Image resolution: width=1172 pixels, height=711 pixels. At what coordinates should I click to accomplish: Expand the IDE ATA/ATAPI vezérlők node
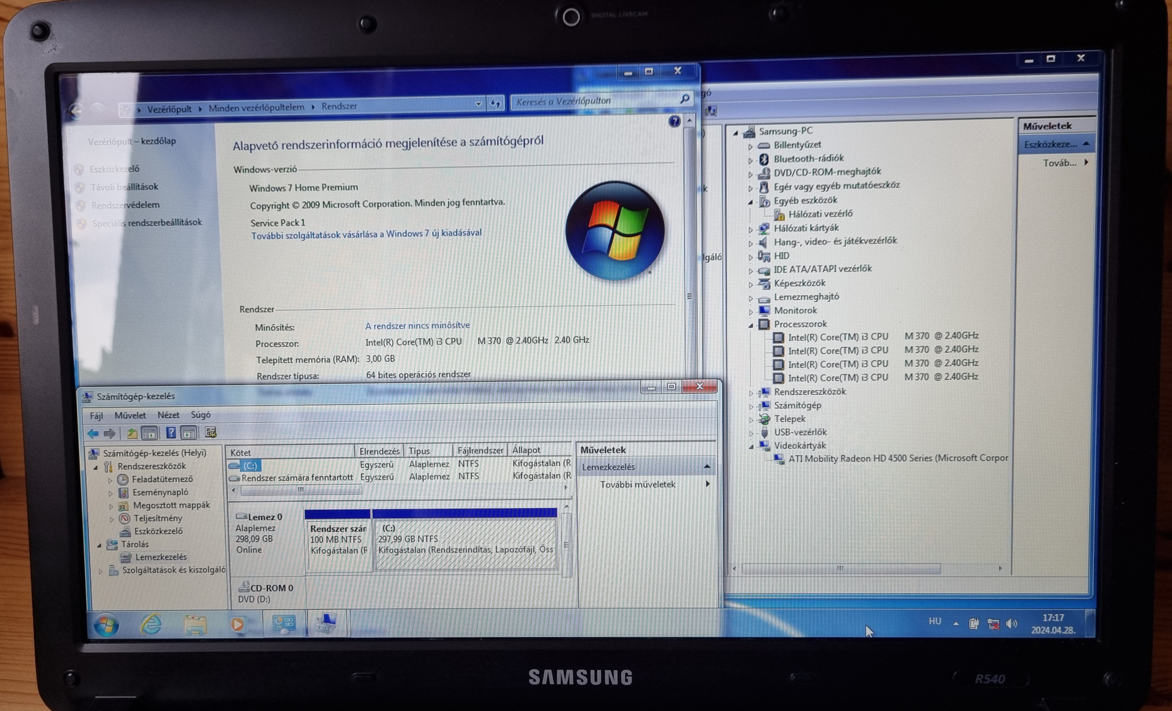click(x=750, y=270)
